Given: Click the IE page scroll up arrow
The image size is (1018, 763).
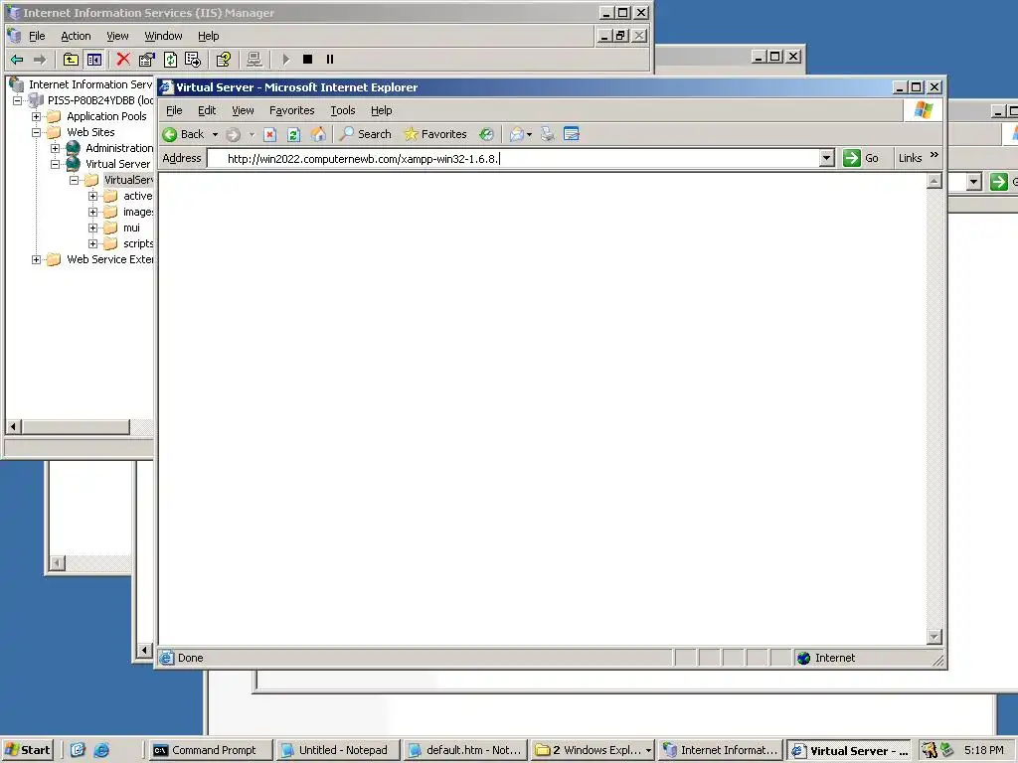Looking at the screenshot, I should 934,181.
